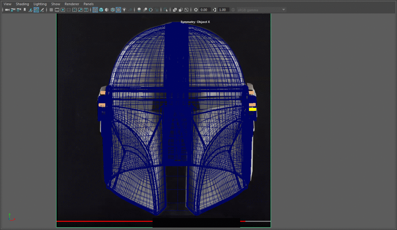Click the Multisample Anti-aliasing icon

[x=151, y=10]
